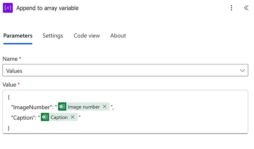Place cursor after the closing curly brace

[10, 128]
